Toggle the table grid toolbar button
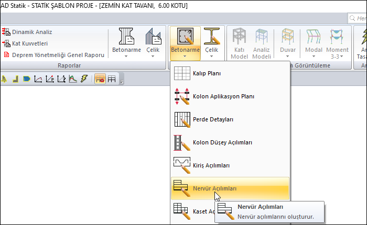 click(x=111, y=79)
